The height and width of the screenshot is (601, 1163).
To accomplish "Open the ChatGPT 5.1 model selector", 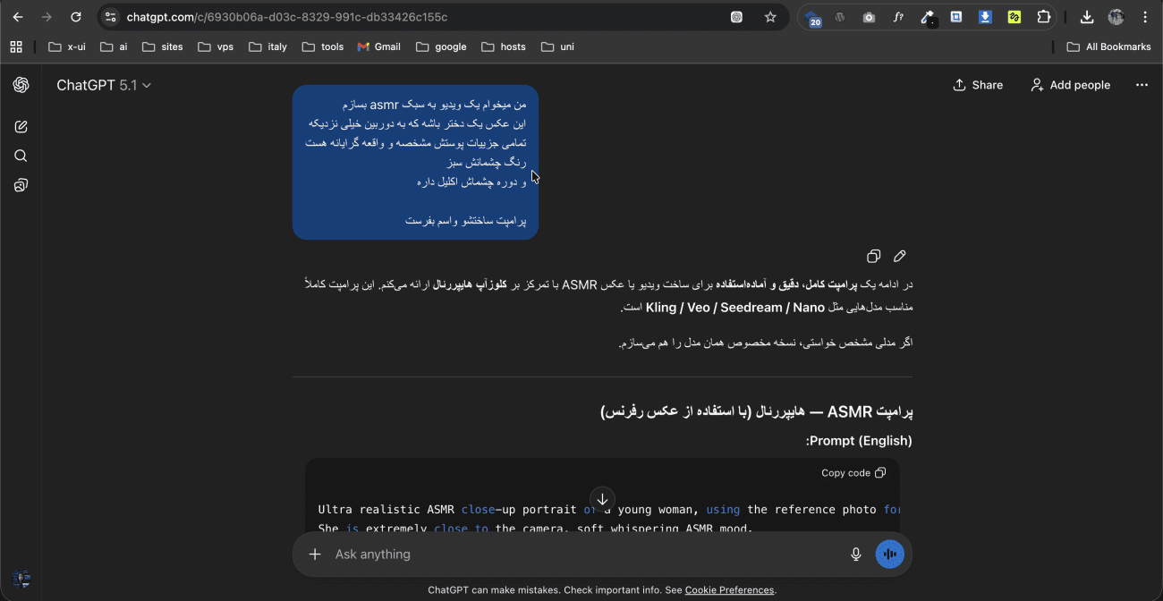I will click(104, 85).
